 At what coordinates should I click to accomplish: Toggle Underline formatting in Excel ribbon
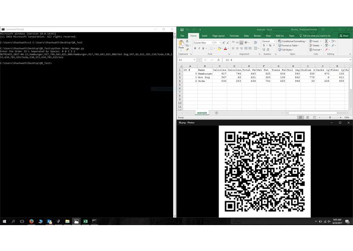click(203, 48)
